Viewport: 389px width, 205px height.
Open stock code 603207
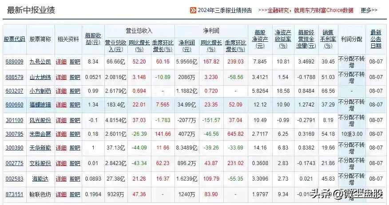pos(14,91)
